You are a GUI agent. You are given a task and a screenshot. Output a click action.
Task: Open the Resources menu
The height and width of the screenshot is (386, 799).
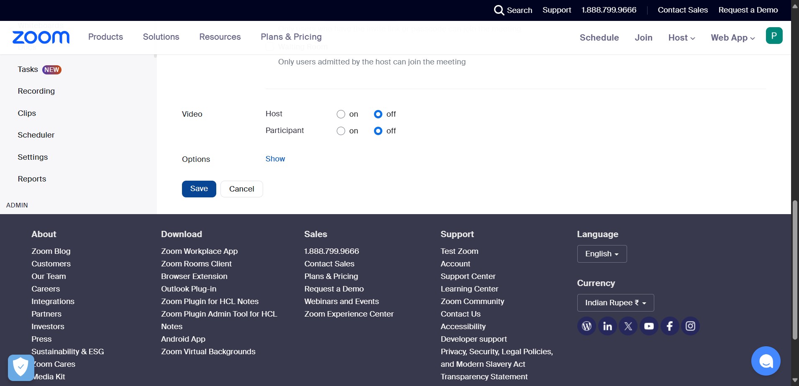pos(220,37)
